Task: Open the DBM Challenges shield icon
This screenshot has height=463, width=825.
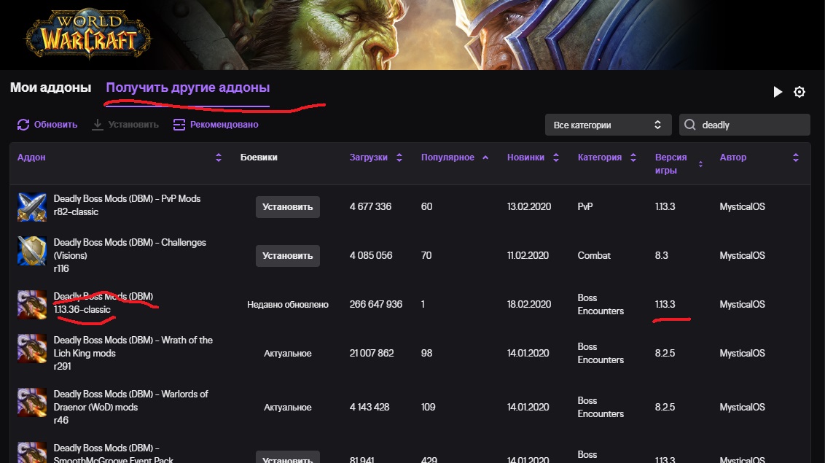Action: 32,250
